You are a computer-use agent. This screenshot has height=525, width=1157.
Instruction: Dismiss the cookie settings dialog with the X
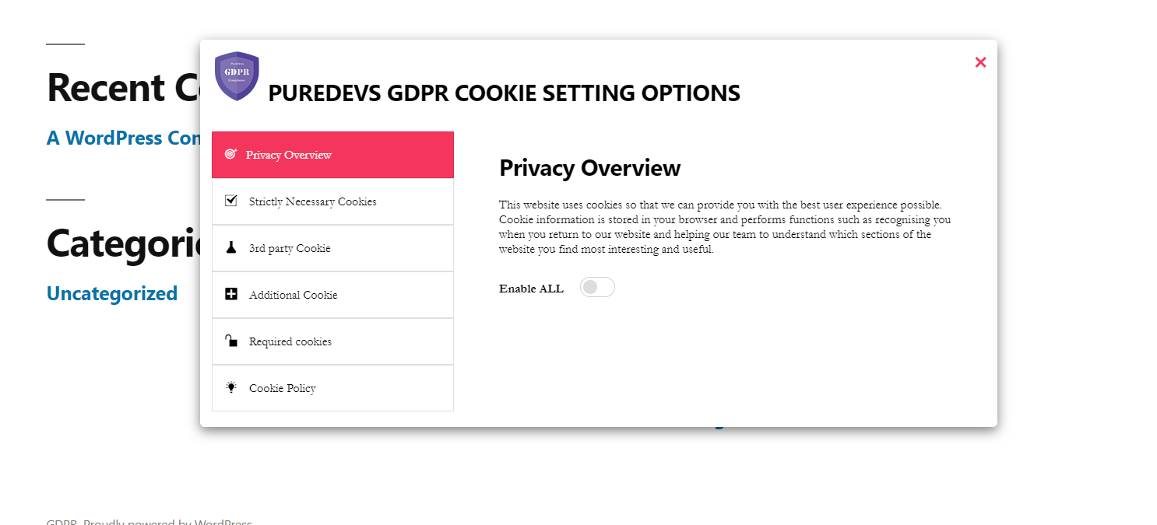pyautogui.click(x=980, y=62)
